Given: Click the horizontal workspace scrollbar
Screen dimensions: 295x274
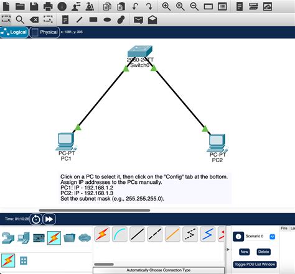Looking at the screenshot, I should pos(95,211).
